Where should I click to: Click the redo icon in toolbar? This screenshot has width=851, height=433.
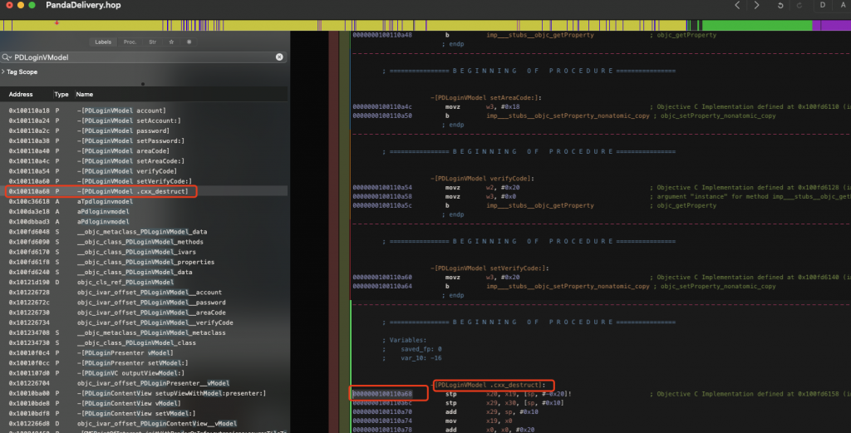point(798,6)
